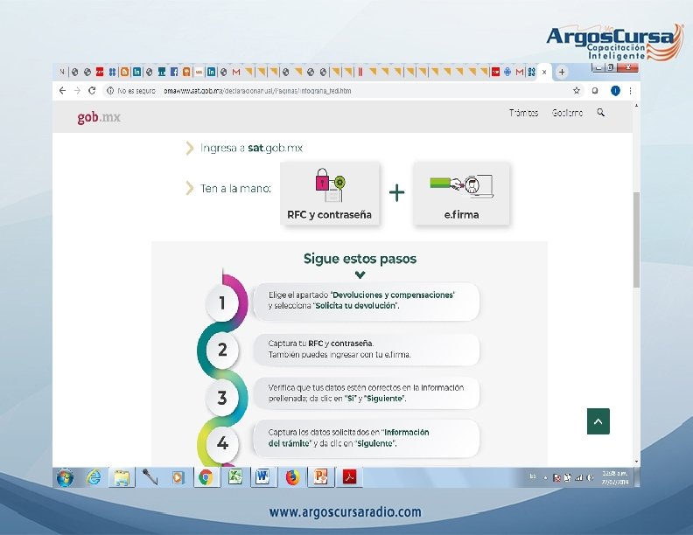The height and width of the screenshot is (535, 693).
Task: Open the Chrome profile avatar
Action: [x=615, y=91]
